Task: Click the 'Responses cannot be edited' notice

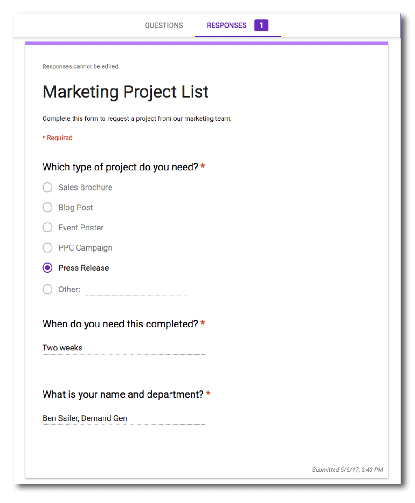Action: point(80,66)
